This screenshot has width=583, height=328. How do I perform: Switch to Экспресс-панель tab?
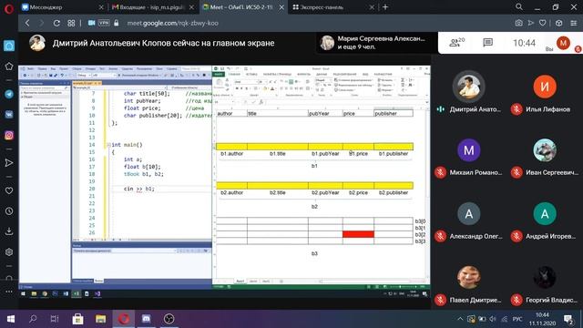pyautogui.click(x=333, y=7)
